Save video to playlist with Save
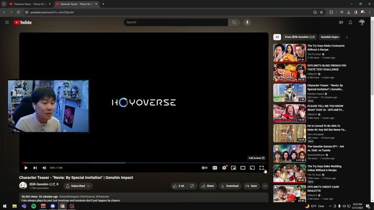 pos(251,186)
